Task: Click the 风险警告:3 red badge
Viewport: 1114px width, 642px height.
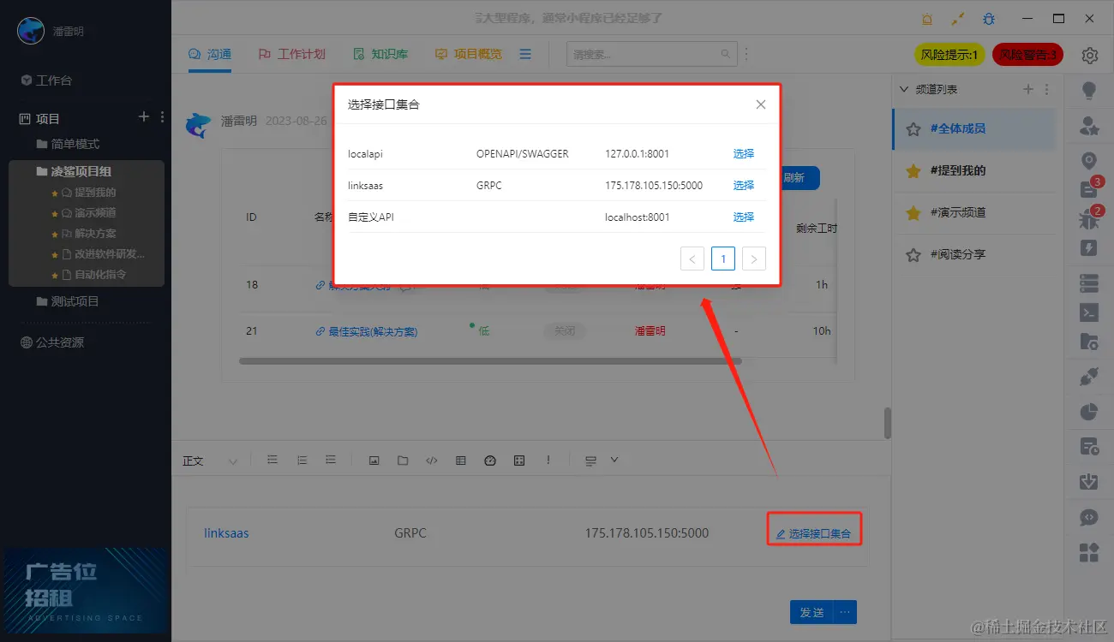Action: tap(1027, 55)
